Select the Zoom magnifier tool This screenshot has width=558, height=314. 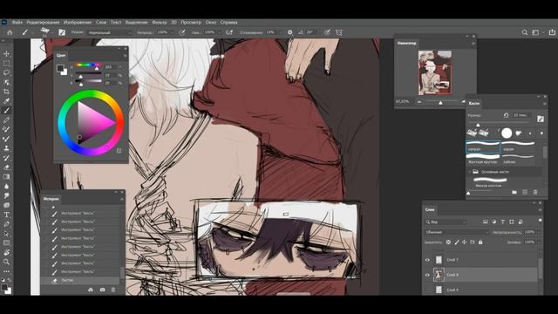[x=6, y=262]
